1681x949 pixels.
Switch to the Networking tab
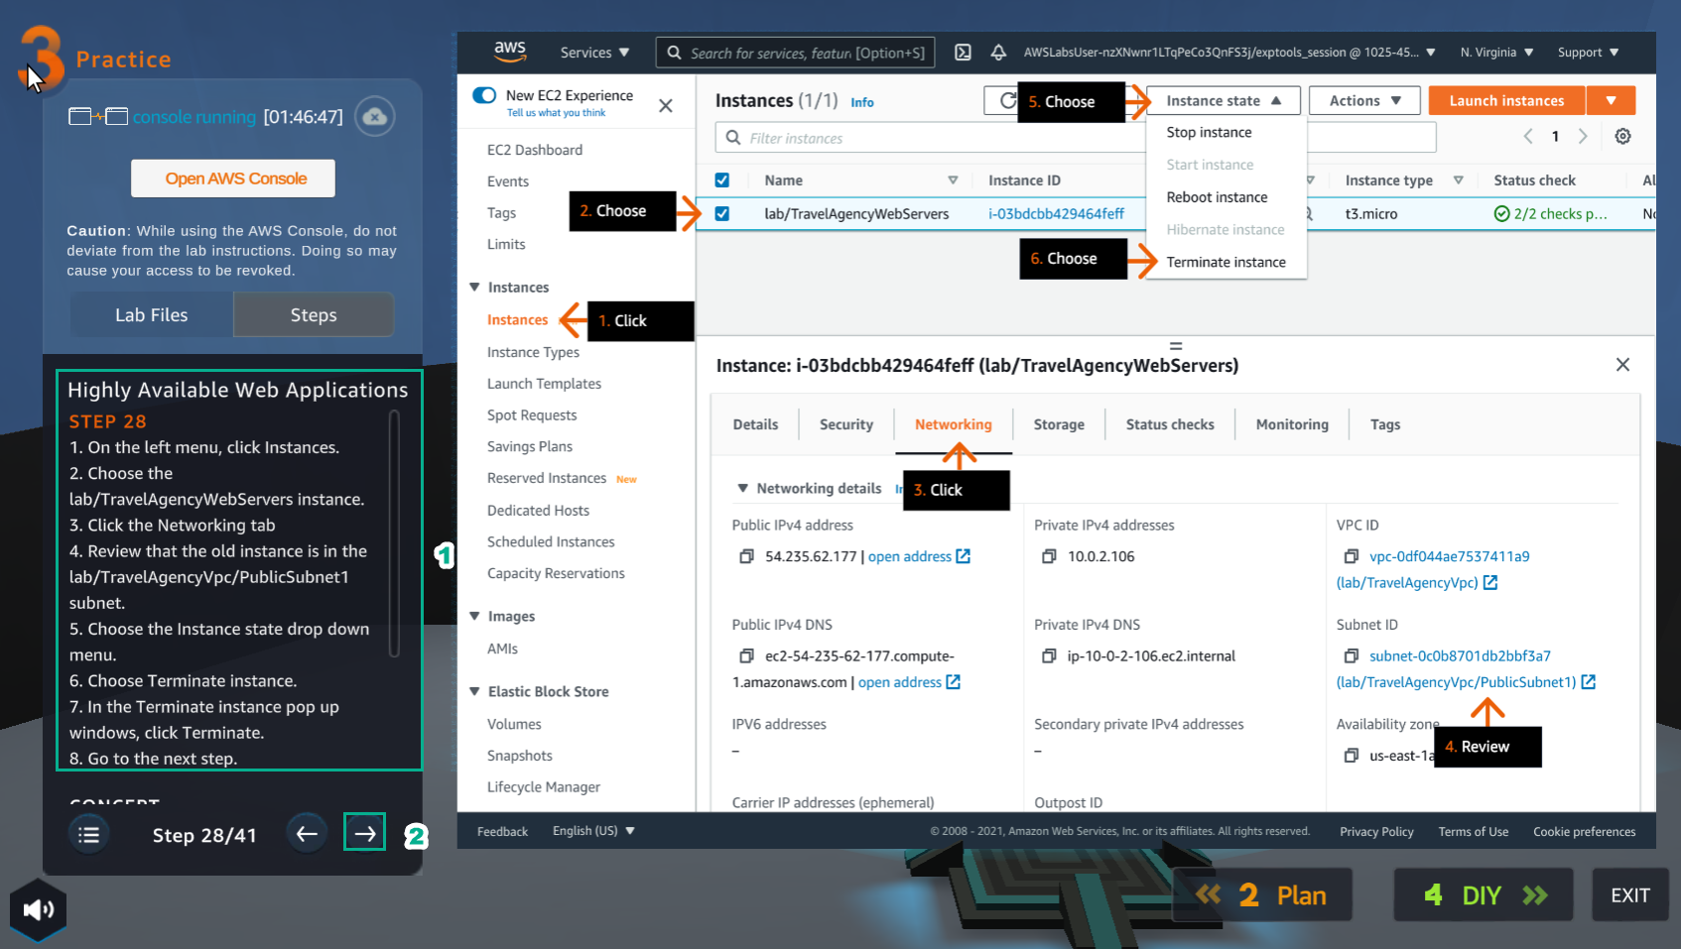(x=953, y=424)
